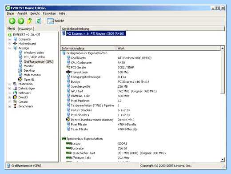
Task: Select the OpenGL icon in the tree
Action: pos(20,79)
